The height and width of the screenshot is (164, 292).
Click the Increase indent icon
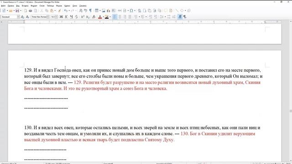151,17
